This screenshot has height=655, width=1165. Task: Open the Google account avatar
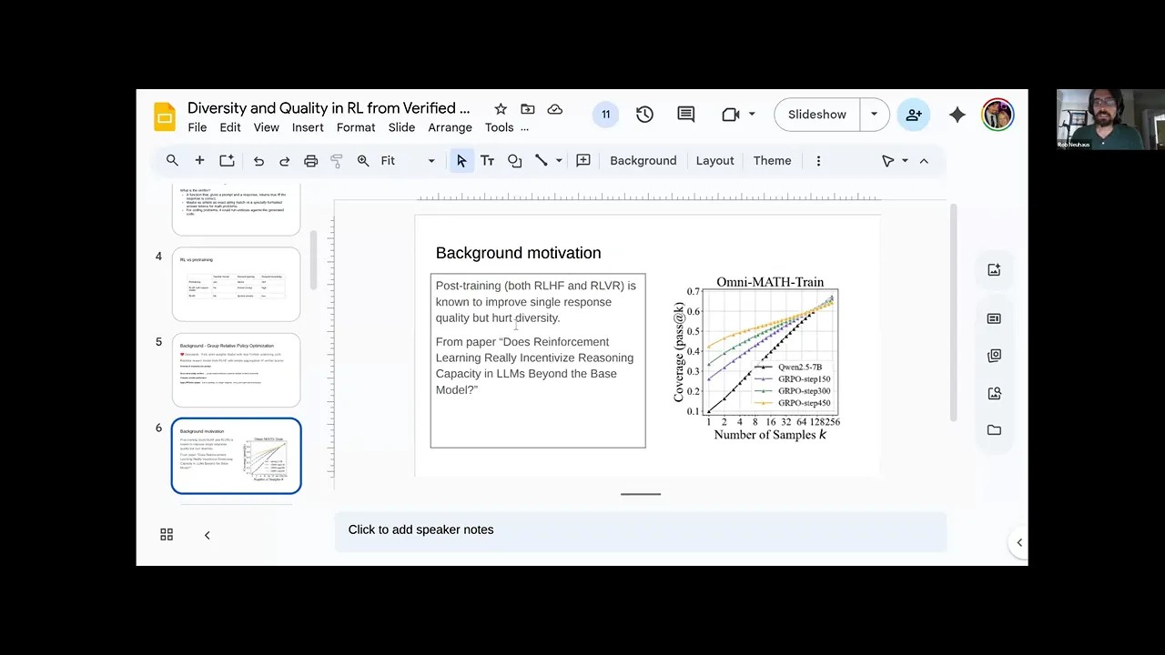[x=998, y=115]
